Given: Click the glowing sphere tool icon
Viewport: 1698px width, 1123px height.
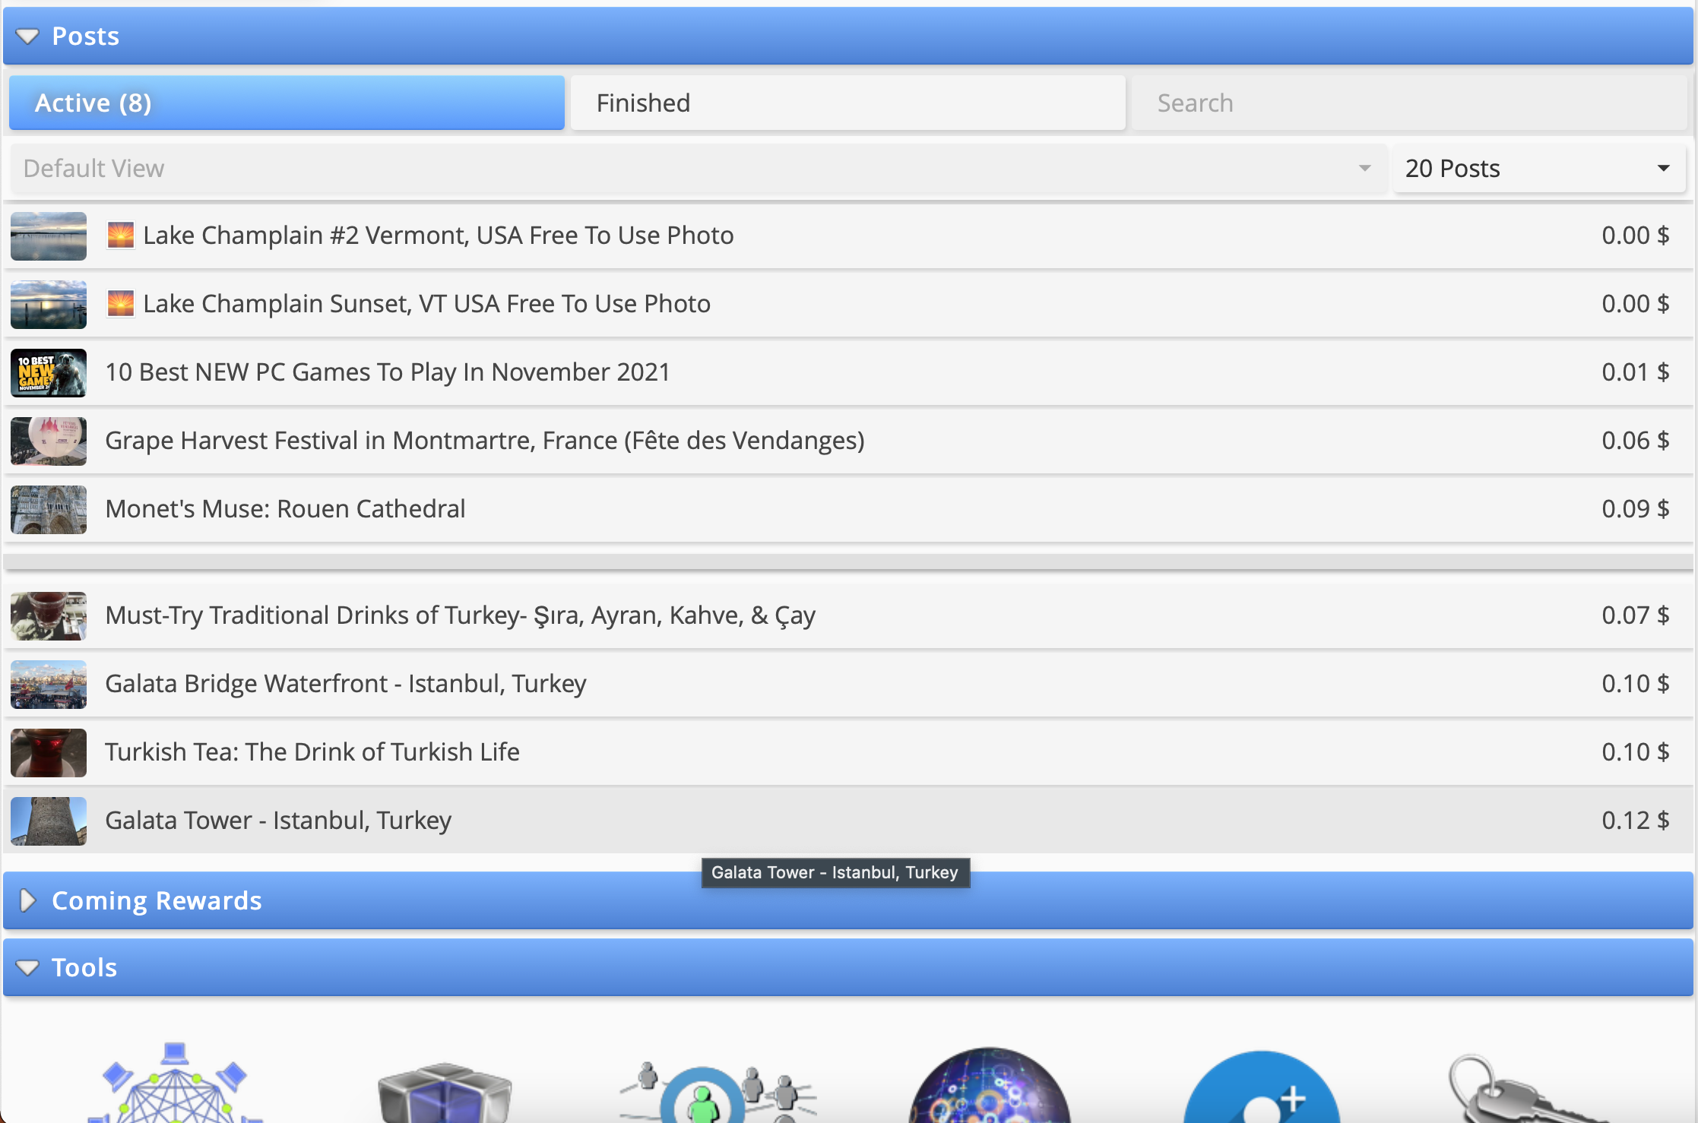Looking at the screenshot, I should click(x=989, y=1090).
